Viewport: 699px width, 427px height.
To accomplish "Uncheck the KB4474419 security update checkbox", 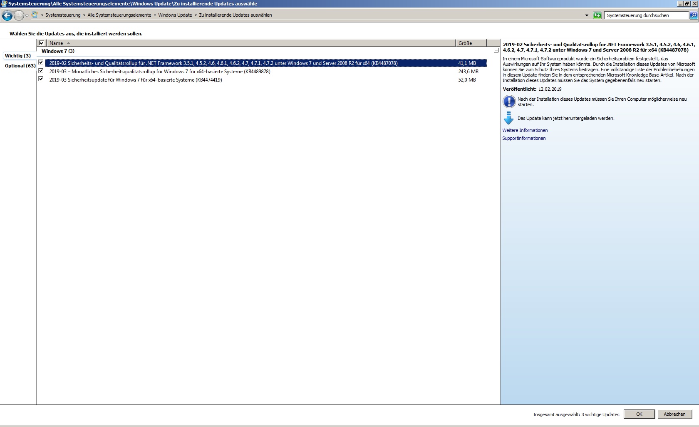I will click(41, 79).
